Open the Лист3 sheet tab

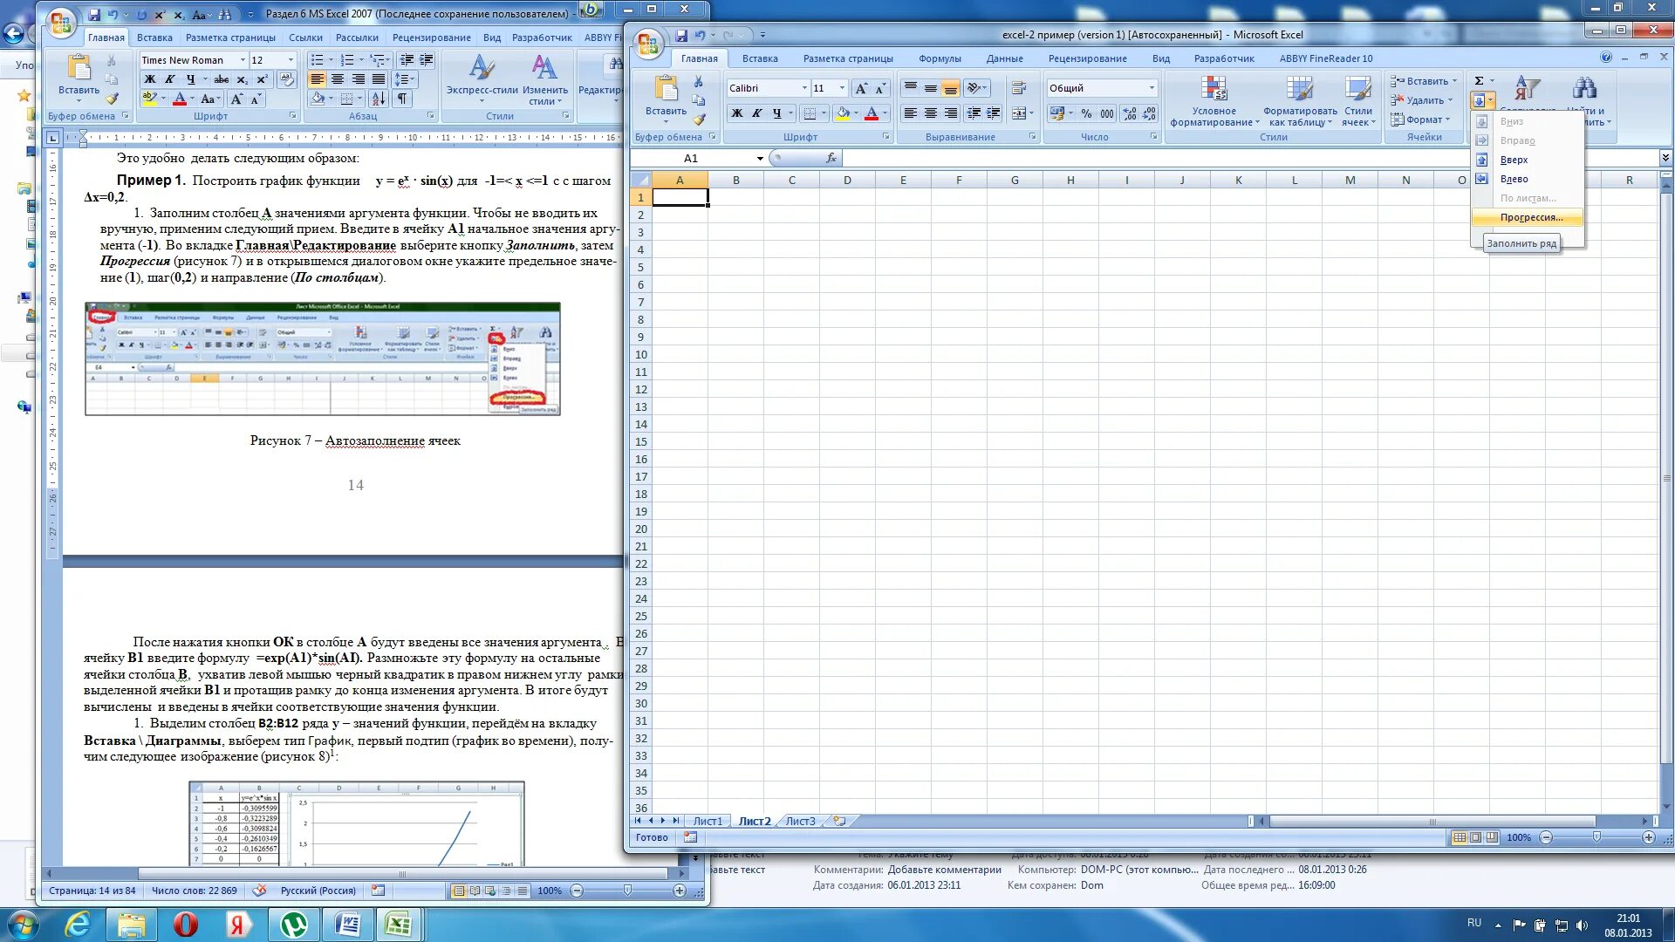pyautogui.click(x=800, y=821)
